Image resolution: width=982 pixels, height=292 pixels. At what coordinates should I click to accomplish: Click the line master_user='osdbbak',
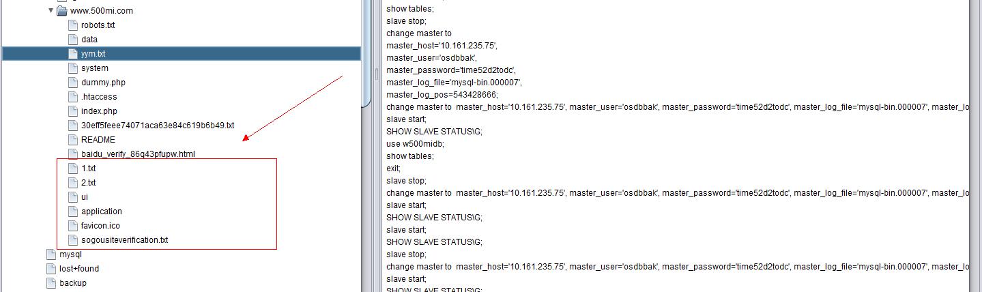click(x=431, y=58)
